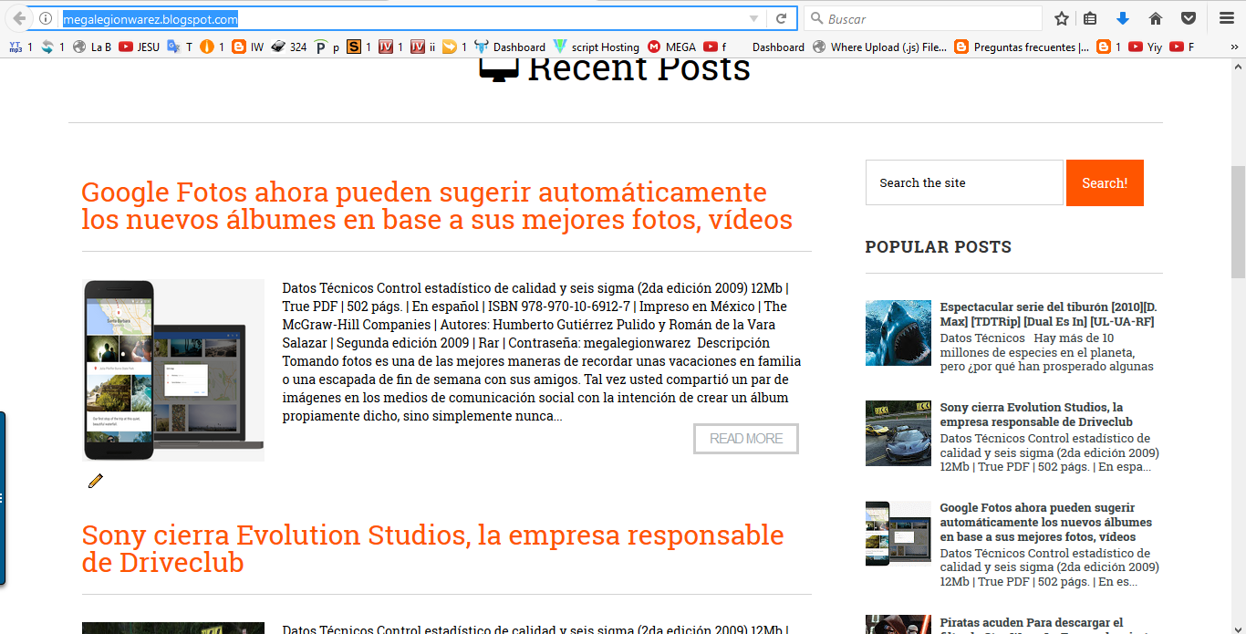Open the Google Fotos post title
The image size is (1246, 634).
(437, 205)
